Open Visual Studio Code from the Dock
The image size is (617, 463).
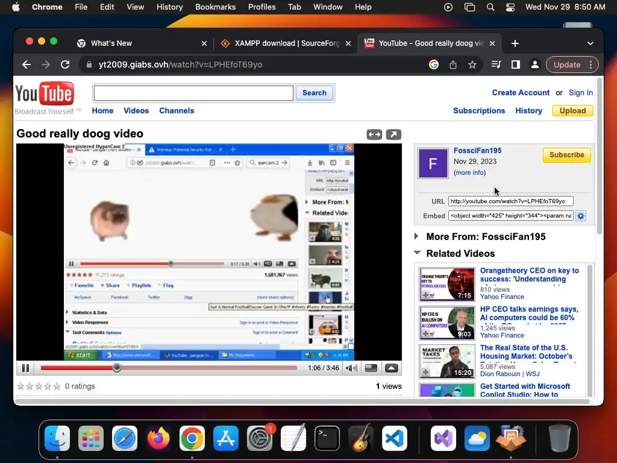coord(394,438)
